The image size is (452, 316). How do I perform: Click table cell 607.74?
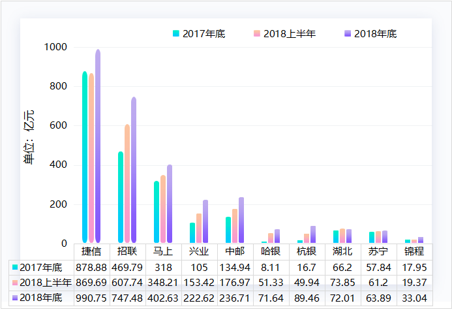[x=127, y=283]
